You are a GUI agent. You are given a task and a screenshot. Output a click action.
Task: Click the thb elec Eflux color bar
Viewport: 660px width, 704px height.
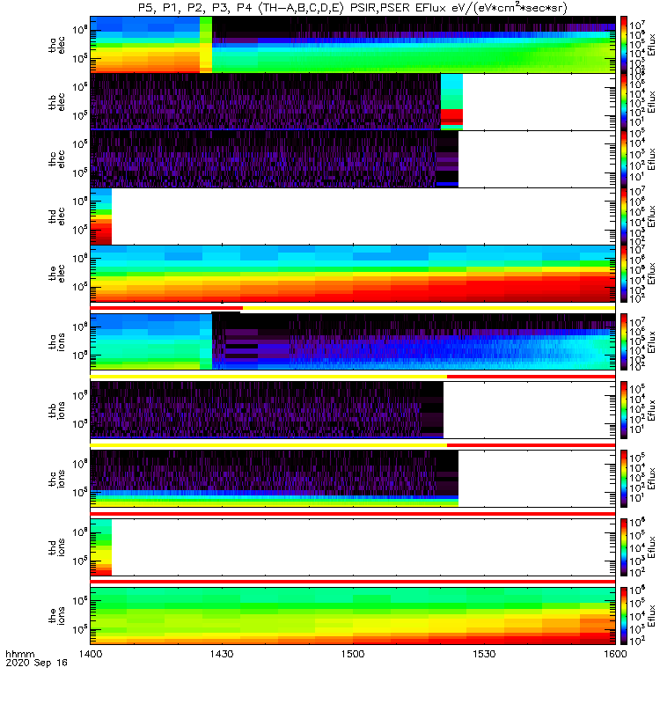[x=624, y=102]
